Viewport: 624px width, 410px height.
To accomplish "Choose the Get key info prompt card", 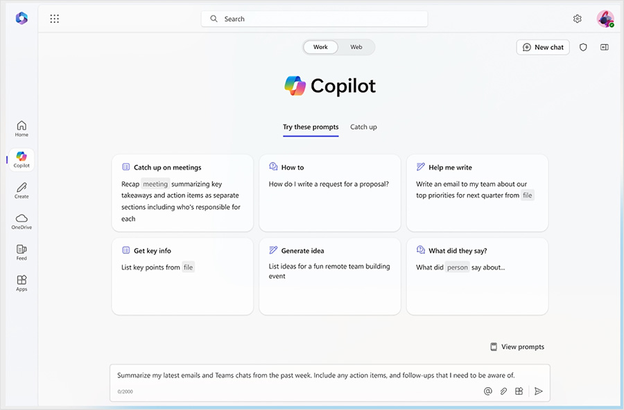I will pyautogui.click(x=182, y=276).
